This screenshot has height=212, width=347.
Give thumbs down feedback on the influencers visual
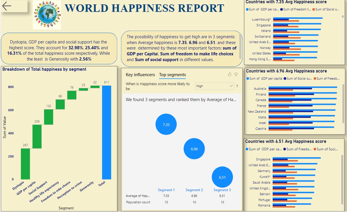point(236,74)
